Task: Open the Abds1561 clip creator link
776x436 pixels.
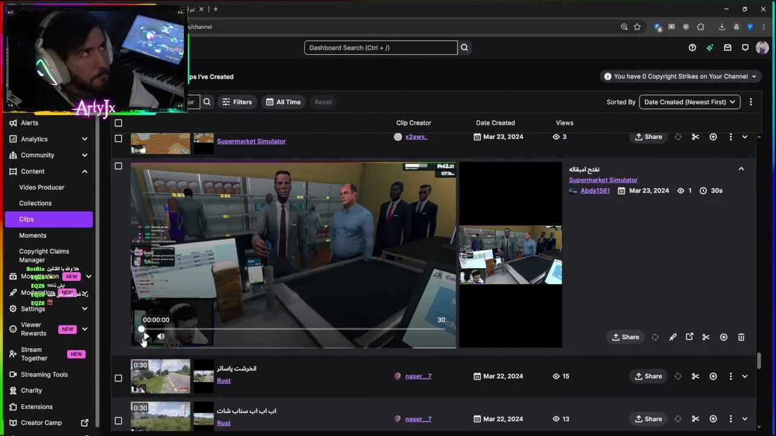Action: pos(595,191)
